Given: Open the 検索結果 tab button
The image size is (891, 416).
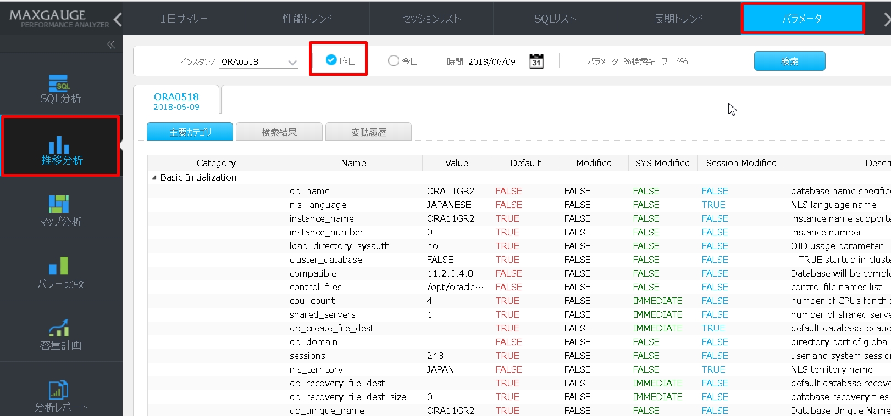Looking at the screenshot, I should (279, 132).
